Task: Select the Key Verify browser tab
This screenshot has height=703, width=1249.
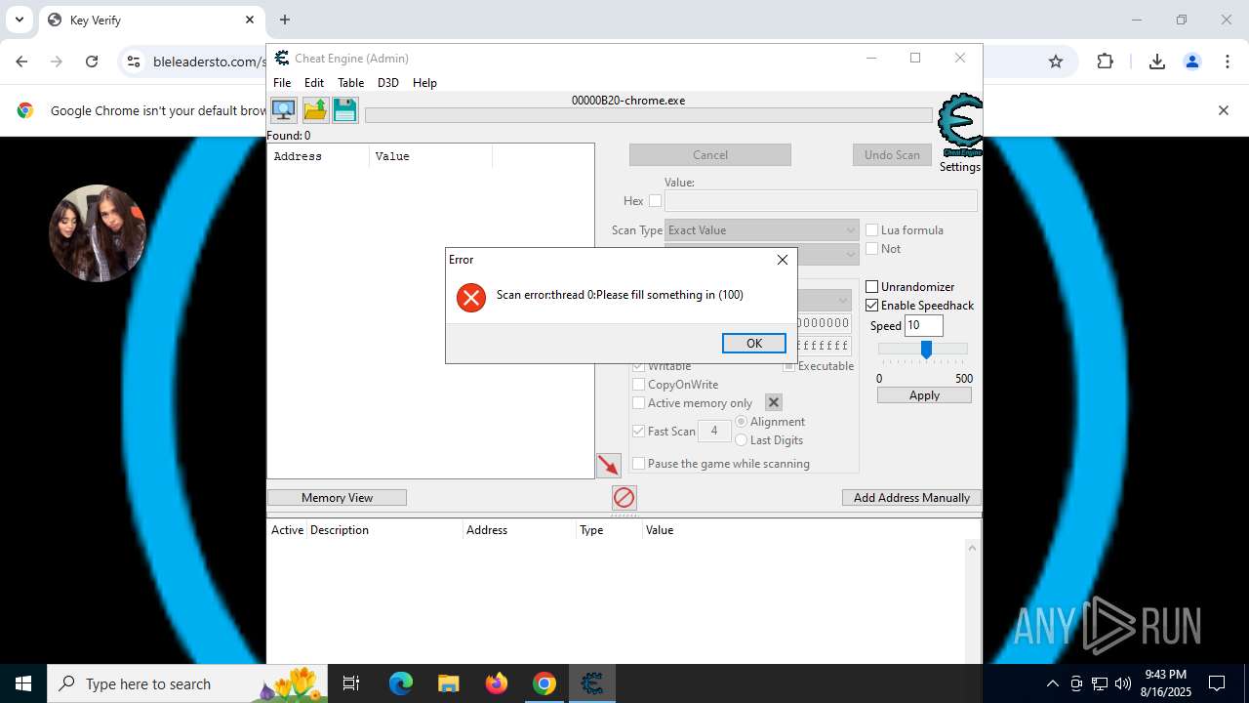Action: coord(151,20)
